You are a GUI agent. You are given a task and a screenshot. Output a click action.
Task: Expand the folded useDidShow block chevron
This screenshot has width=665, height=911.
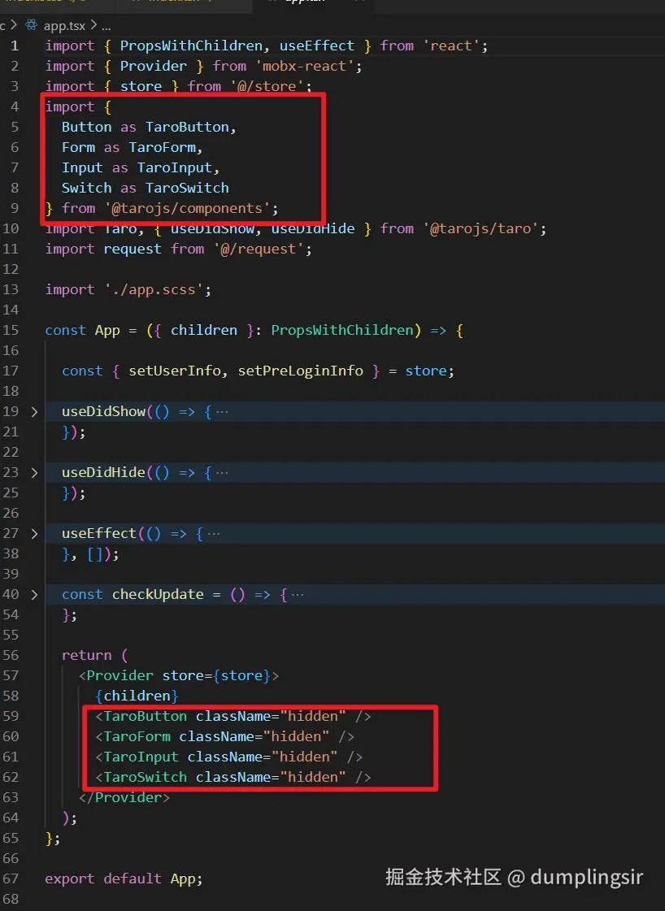coord(34,412)
